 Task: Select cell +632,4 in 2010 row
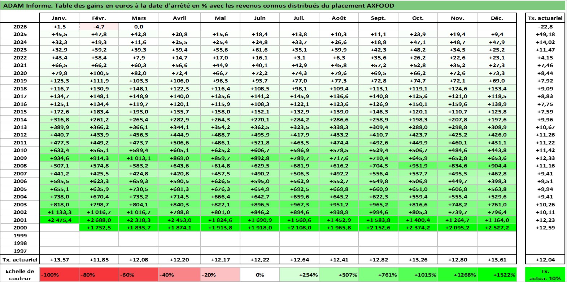[59, 150]
